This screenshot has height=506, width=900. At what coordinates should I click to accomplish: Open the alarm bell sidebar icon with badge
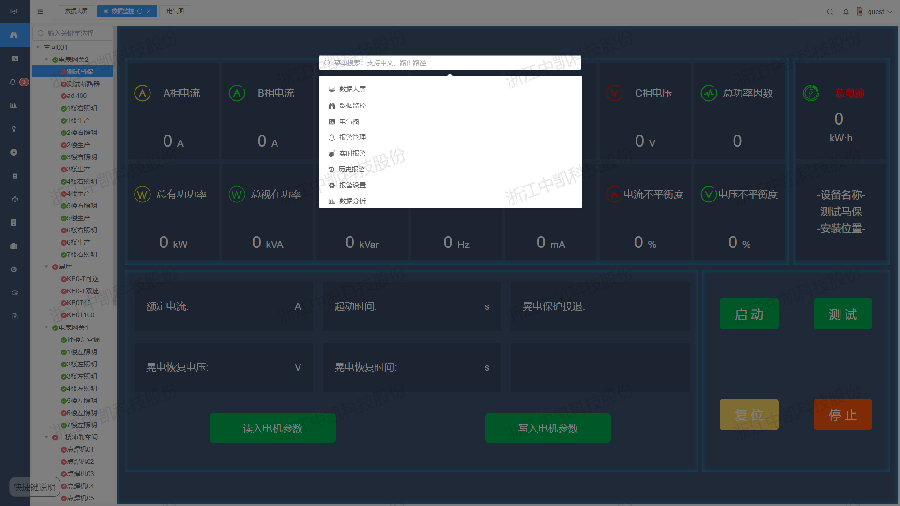coord(13,82)
